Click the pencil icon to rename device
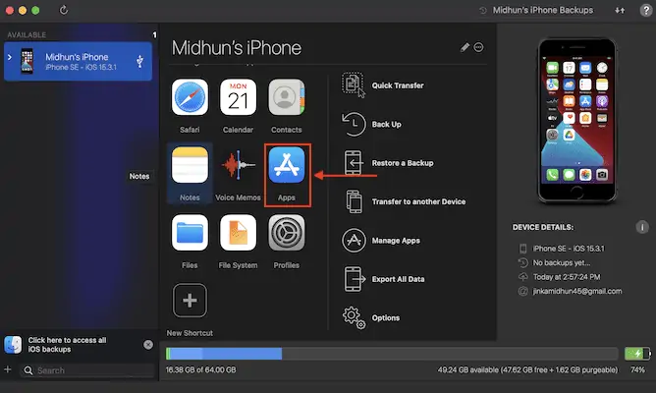Viewport: 656px width, 393px height. (465, 47)
